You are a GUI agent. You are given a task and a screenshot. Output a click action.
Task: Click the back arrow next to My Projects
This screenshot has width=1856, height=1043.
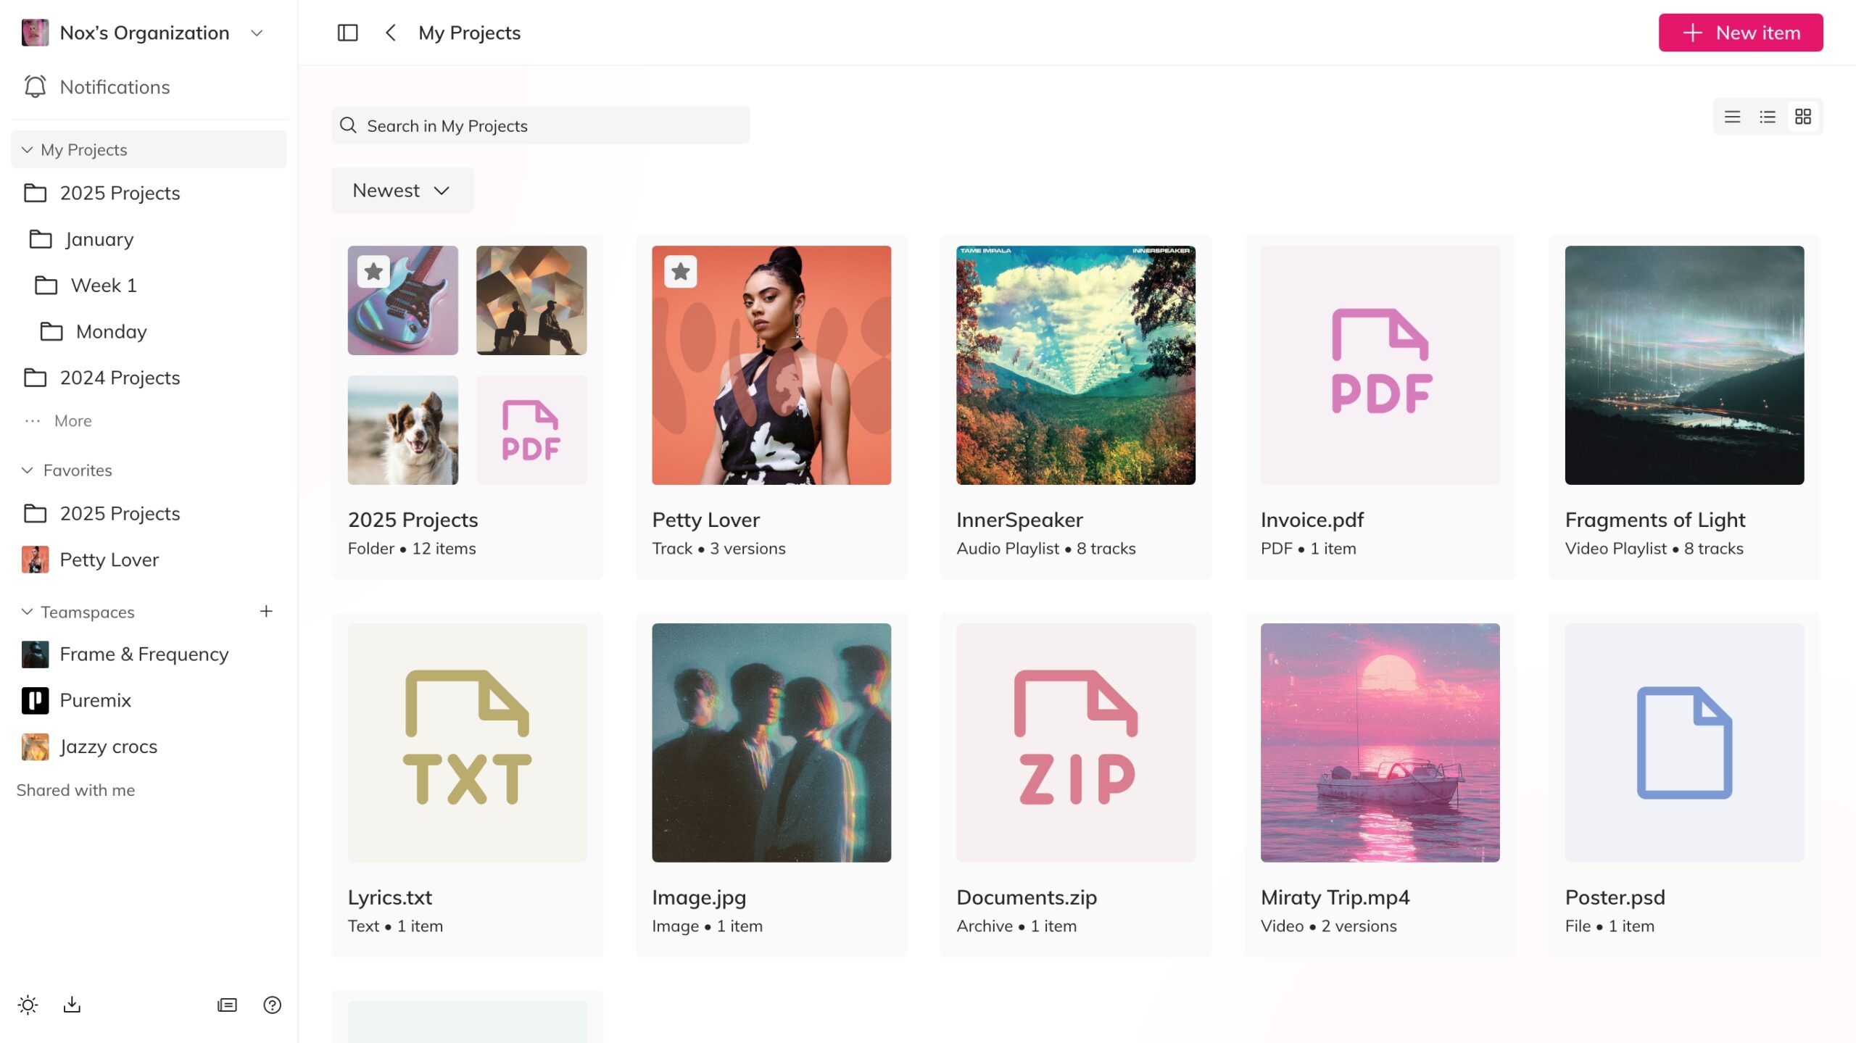(x=390, y=33)
